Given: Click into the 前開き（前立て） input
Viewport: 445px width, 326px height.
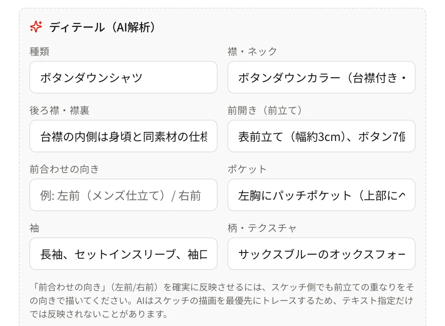Looking at the screenshot, I should 322,136.
